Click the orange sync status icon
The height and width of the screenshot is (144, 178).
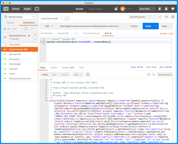pos(123,9)
